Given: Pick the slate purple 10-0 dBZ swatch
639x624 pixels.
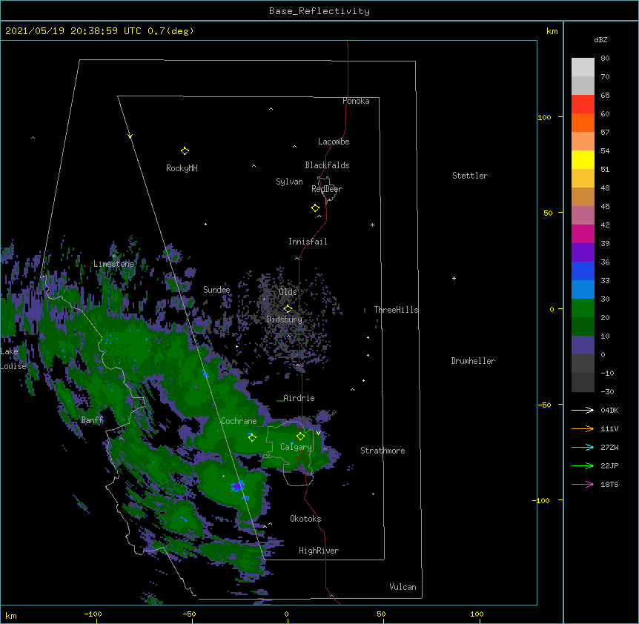Looking at the screenshot, I should click(x=583, y=345).
